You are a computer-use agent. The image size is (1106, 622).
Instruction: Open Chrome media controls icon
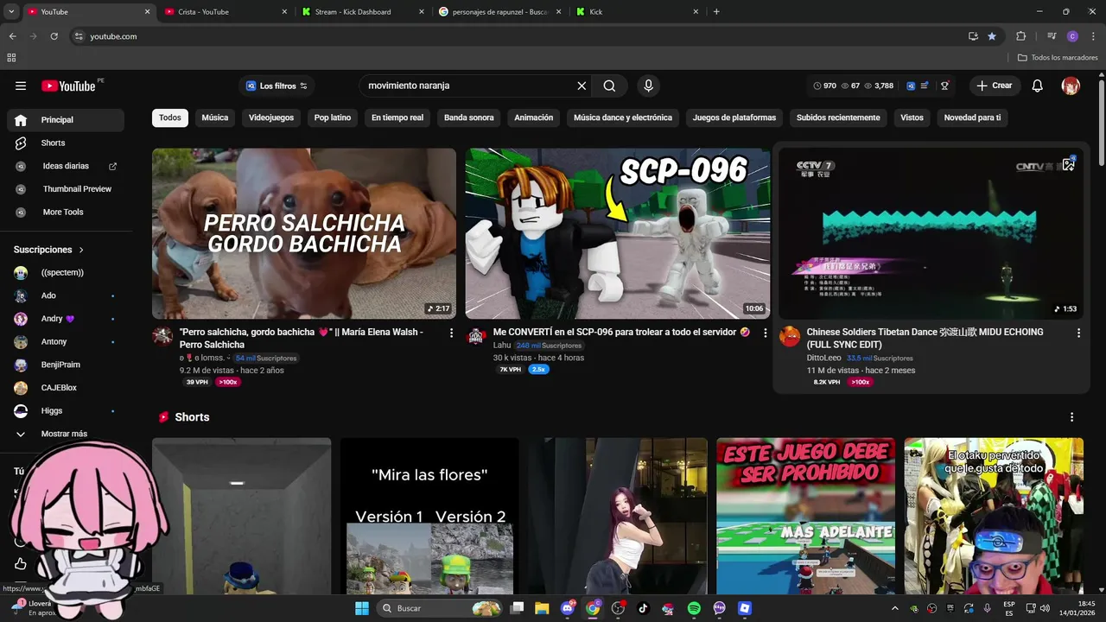click(x=1052, y=36)
